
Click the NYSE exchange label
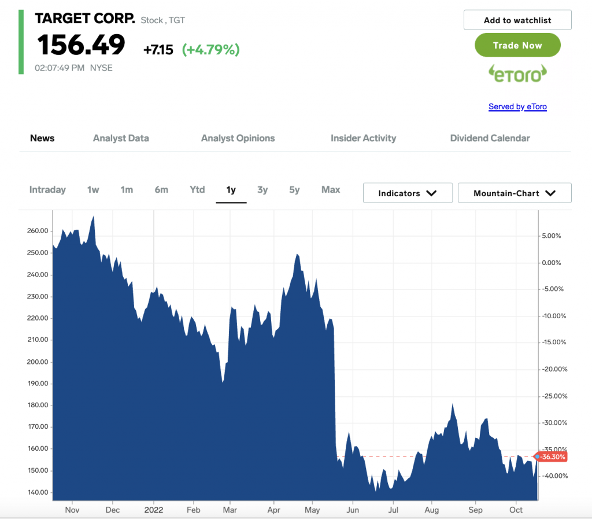(101, 68)
